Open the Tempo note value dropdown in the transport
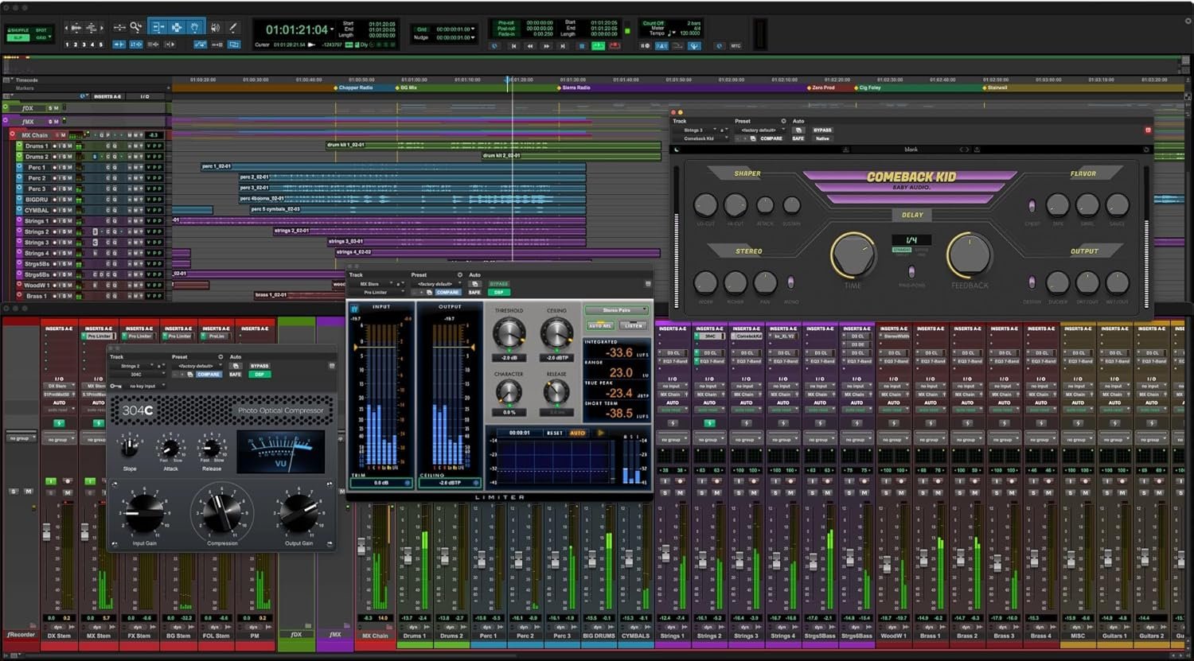Viewport: 1194px width, 661px height. [672, 33]
